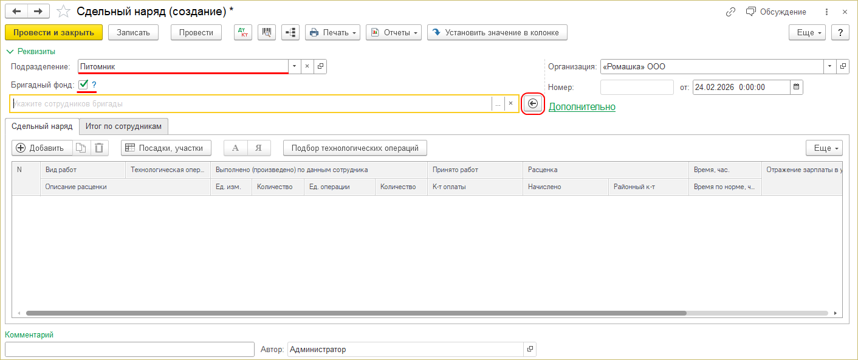Open the document structure tree icon
This screenshot has width=858, height=360.
tap(290, 33)
